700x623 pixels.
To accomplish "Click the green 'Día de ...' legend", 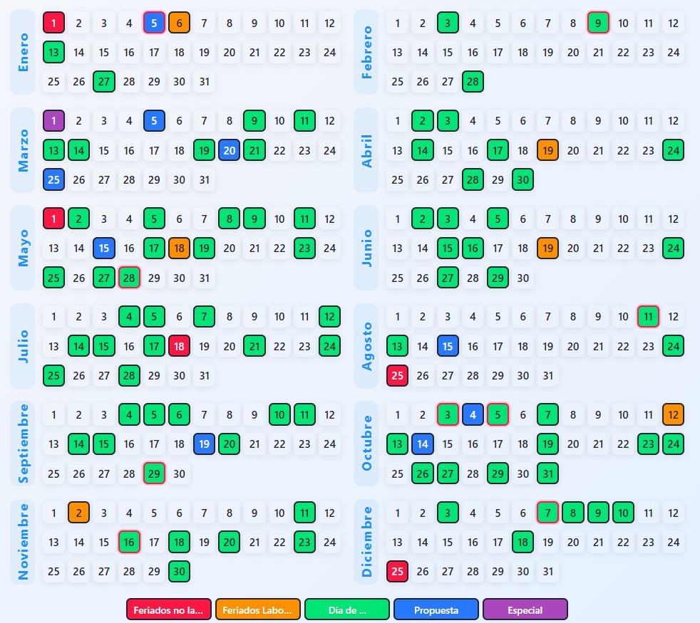I will point(347,609).
